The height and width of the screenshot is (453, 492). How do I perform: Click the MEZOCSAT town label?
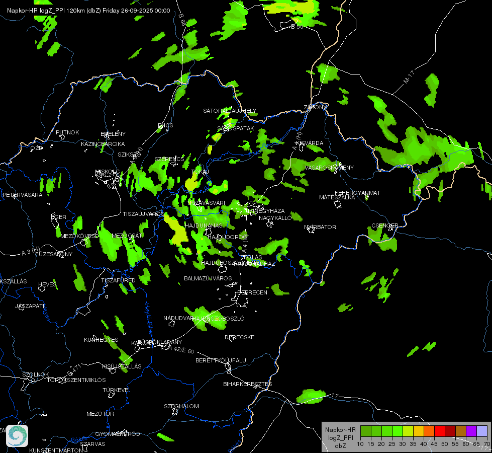[x=127, y=236]
